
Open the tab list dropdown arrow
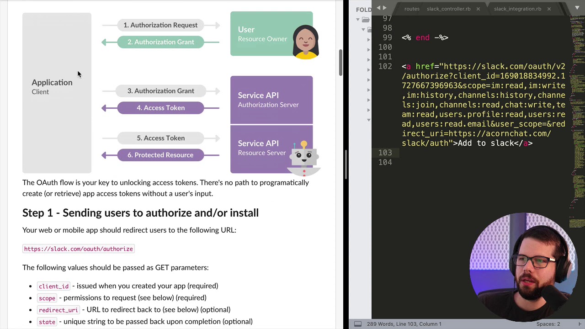click(x=577, y=8)
